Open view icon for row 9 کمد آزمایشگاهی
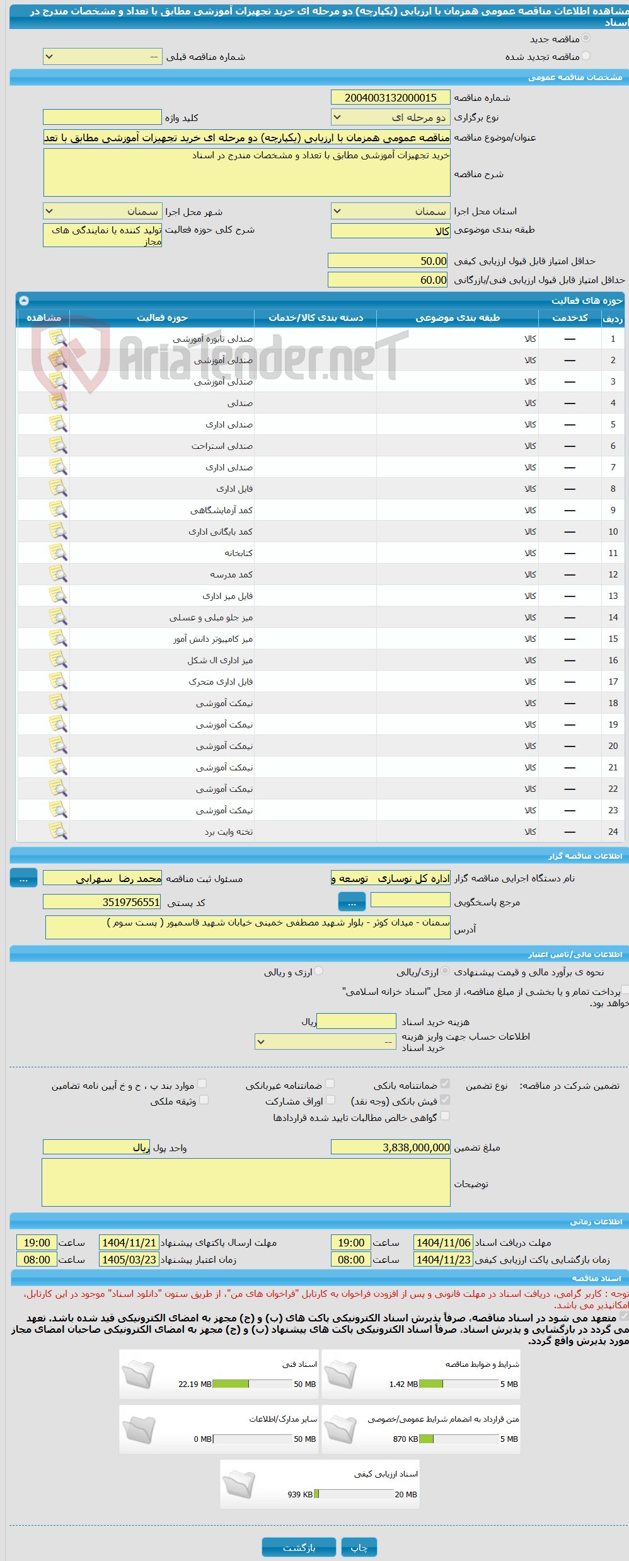 (58, 510)
